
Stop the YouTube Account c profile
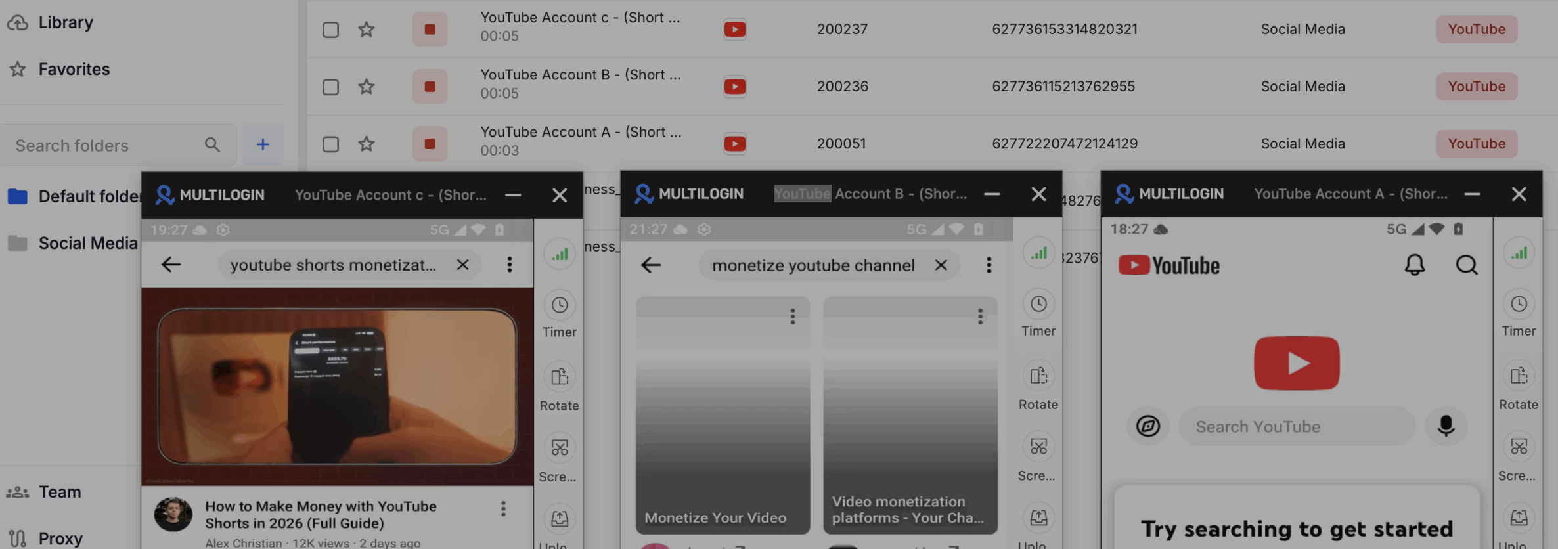(x=430, y=30)
